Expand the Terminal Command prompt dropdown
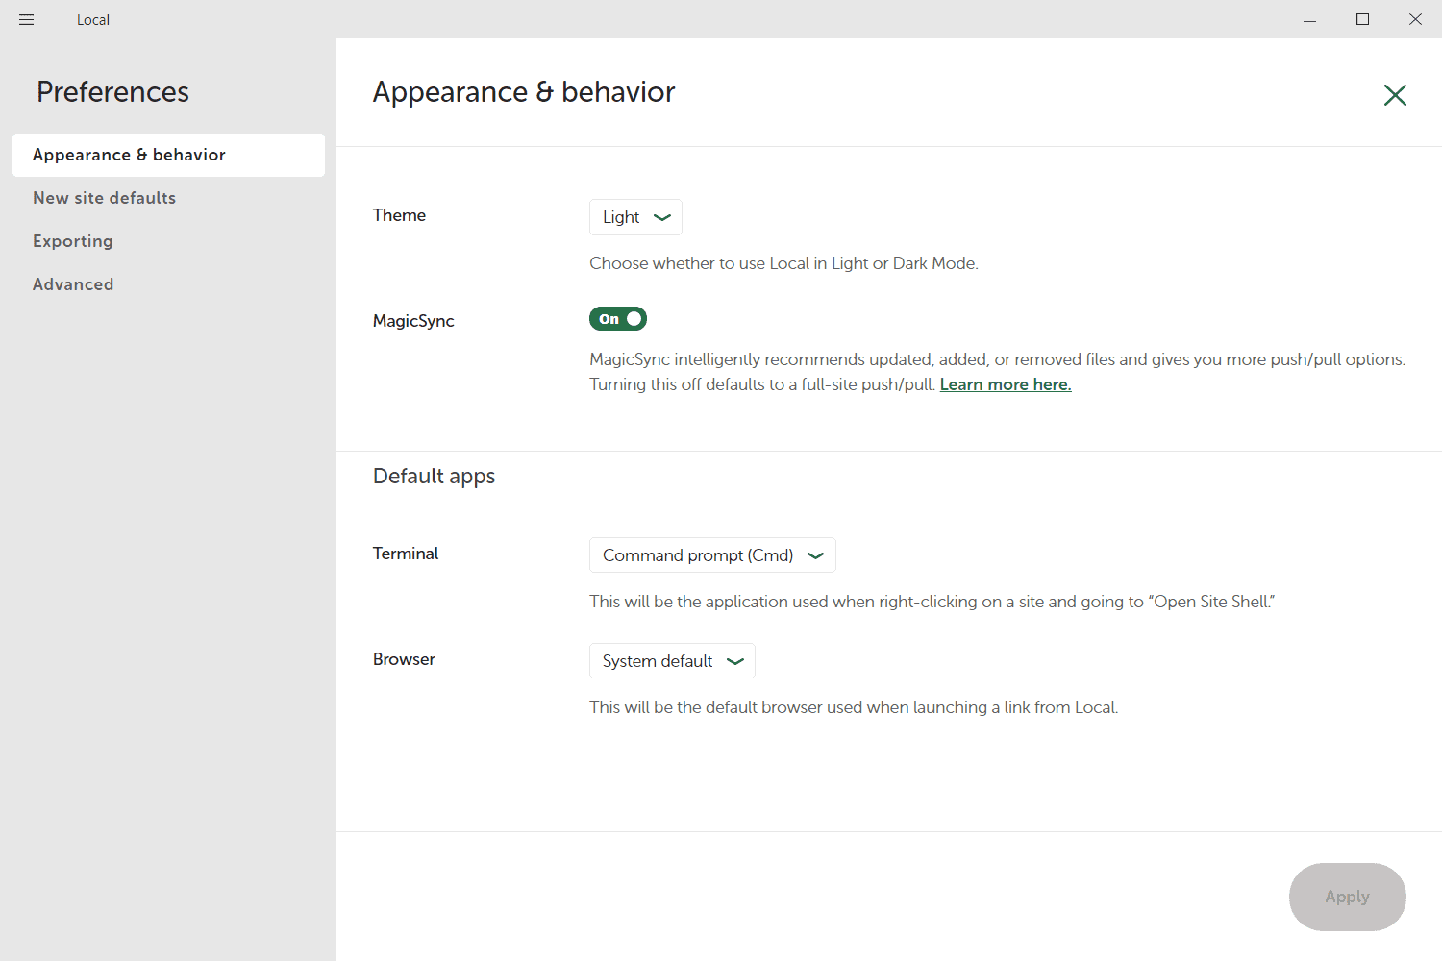Viewport: 1442px width, 961px height. pos(712,555)
